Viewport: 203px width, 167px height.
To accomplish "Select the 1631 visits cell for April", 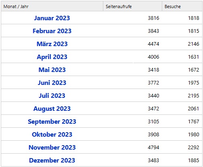I will click(193, 57).
